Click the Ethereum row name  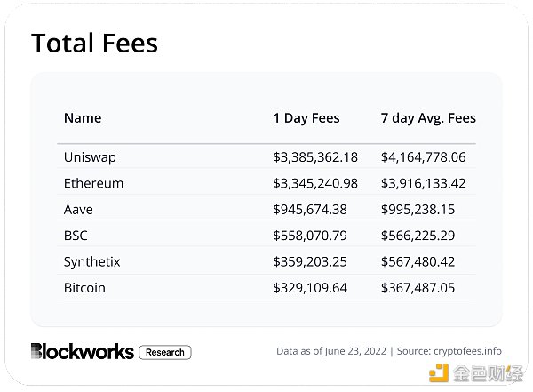tap(93, 183)
